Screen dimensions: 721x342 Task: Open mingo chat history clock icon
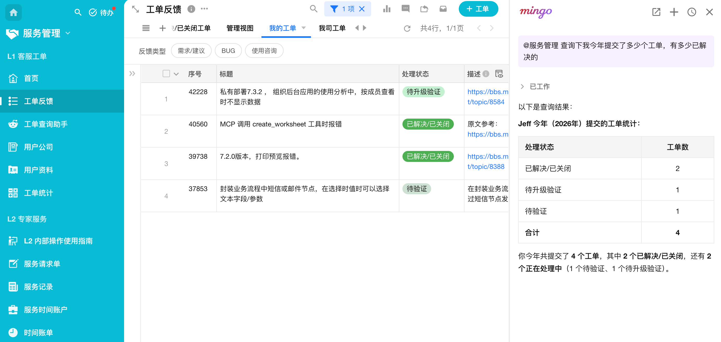tap(692, 12)
